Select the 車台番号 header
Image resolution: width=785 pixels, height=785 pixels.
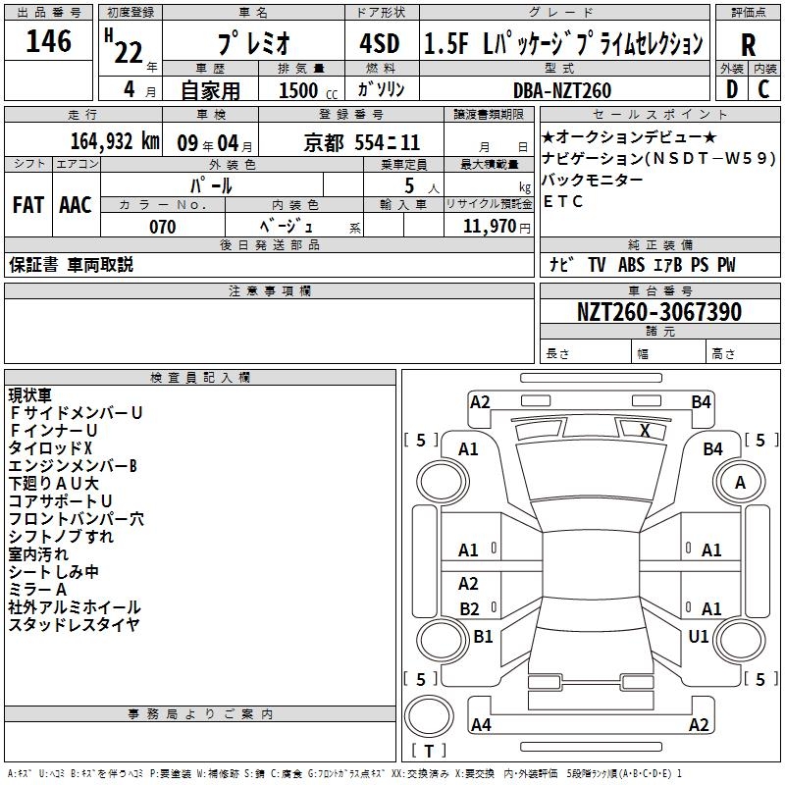point(659,290)
